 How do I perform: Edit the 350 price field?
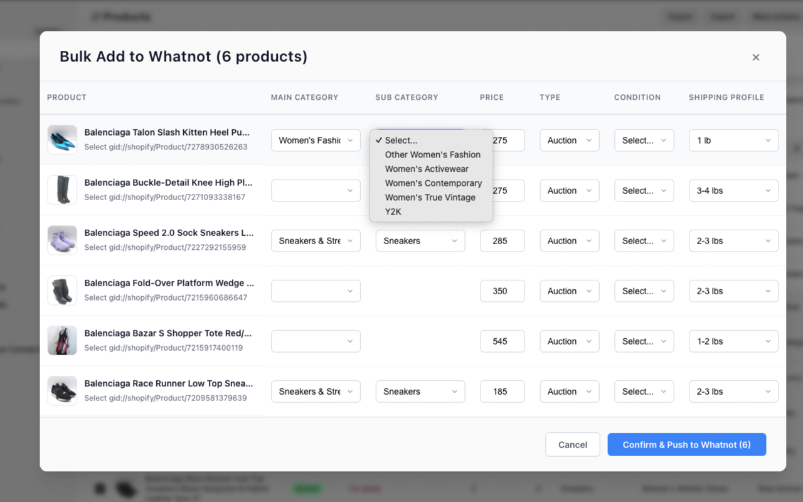tap(503, 291)
